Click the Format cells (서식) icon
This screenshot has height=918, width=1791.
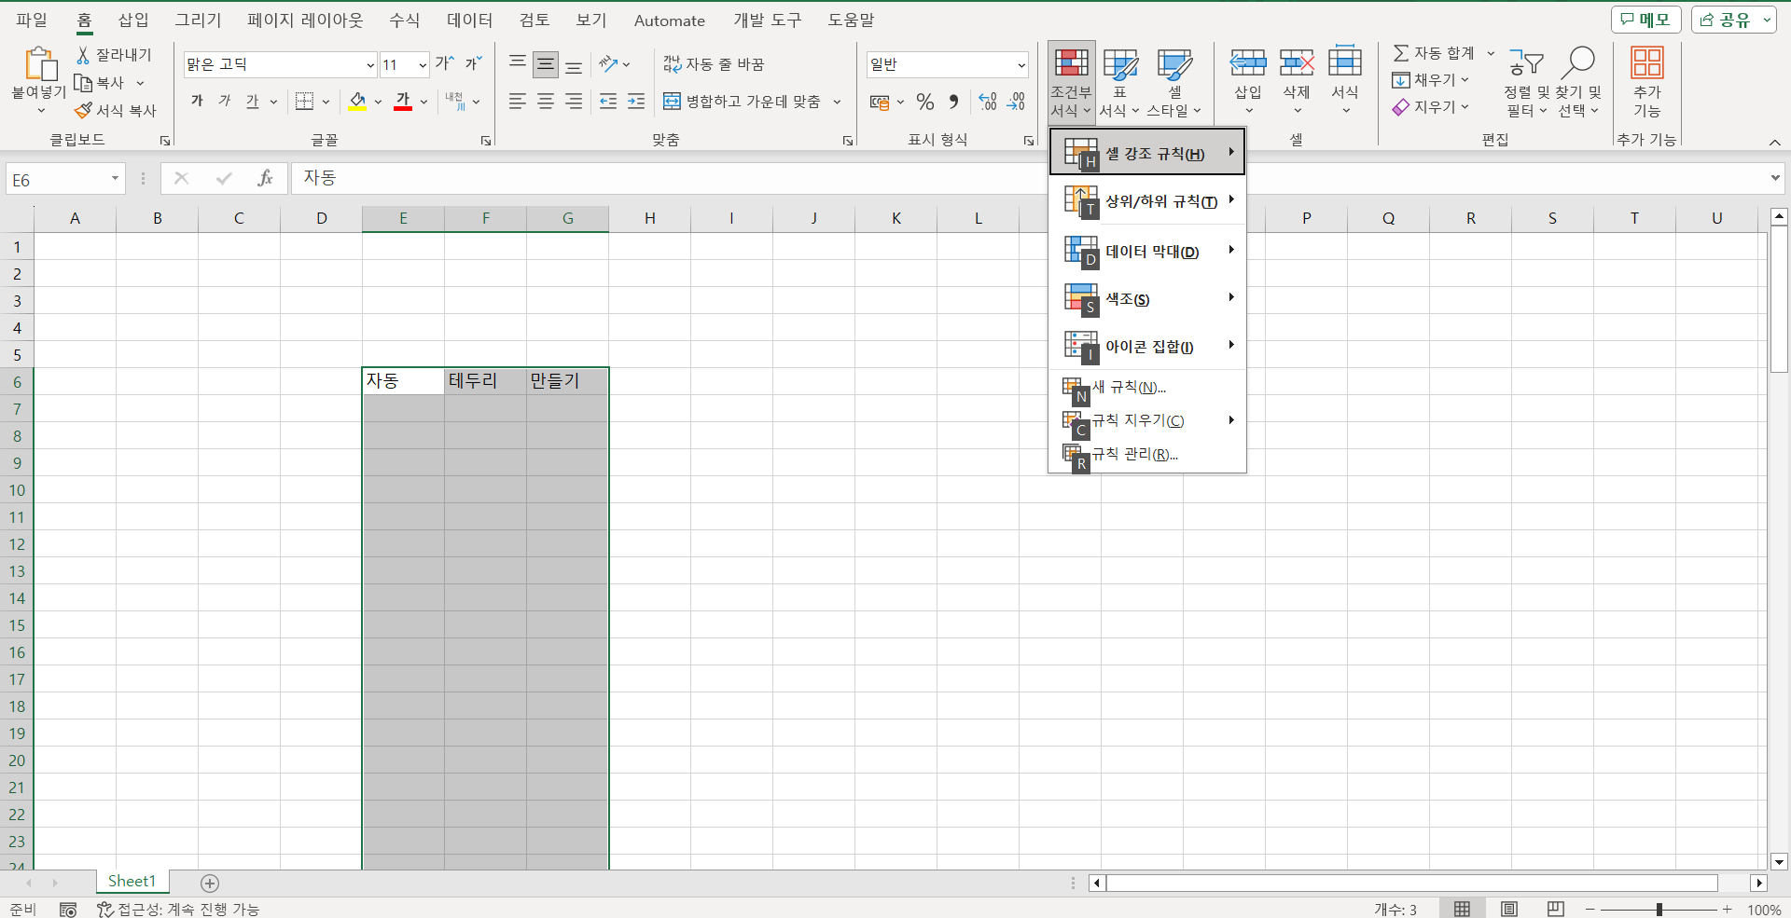pyautogui.click(x=1345, y=61)
